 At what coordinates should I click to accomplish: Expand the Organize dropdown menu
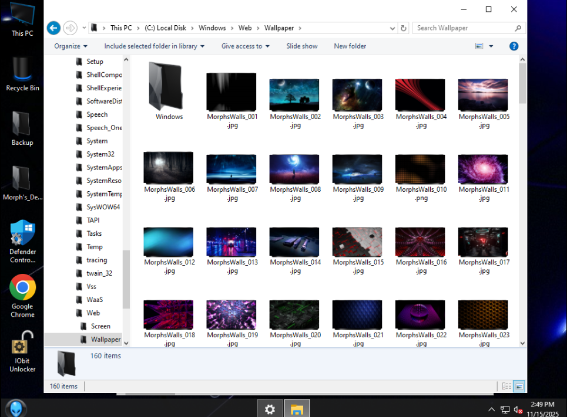[x=71, y=46]
